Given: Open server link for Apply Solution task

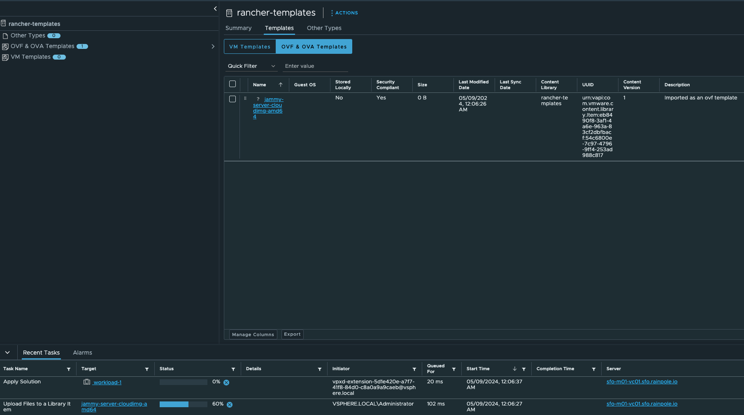Looking at the screenshot, I should click(x=642, y=382).
